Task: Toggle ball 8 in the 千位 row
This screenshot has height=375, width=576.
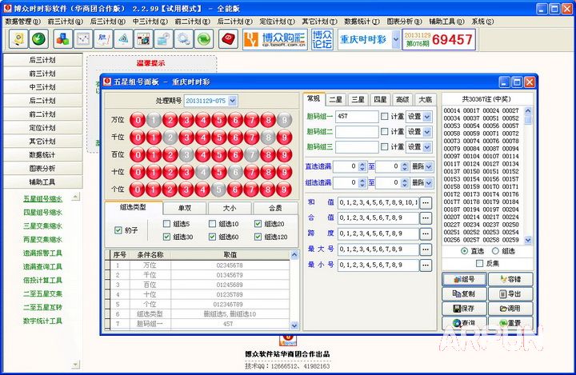Action: coord(268,138)
